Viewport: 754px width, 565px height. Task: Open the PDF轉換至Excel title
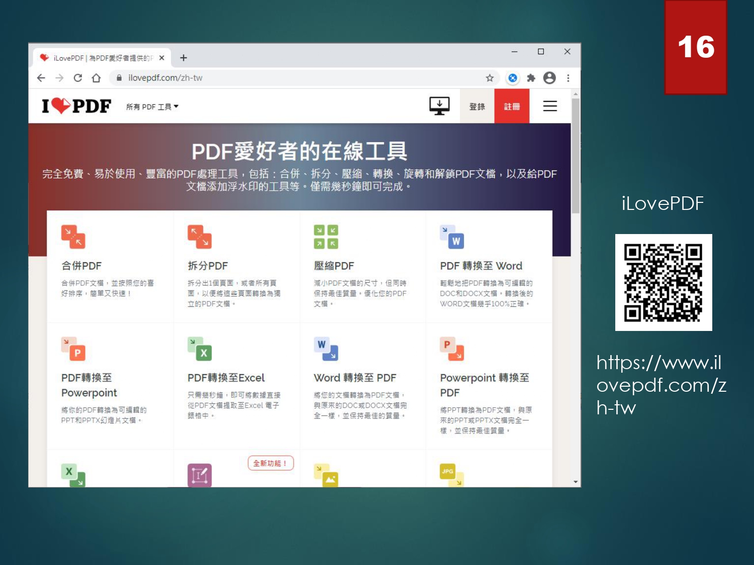(226, 378)
